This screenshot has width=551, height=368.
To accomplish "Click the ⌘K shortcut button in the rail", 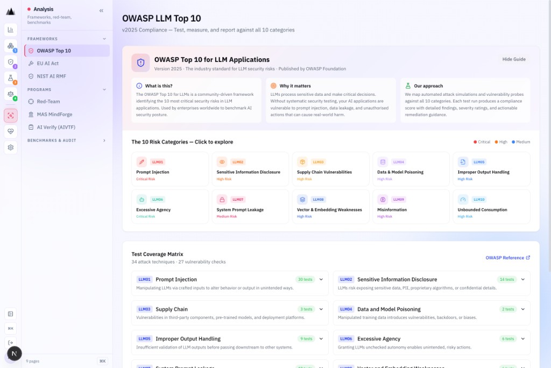I will pyautogui.click(x=11, y=328).
